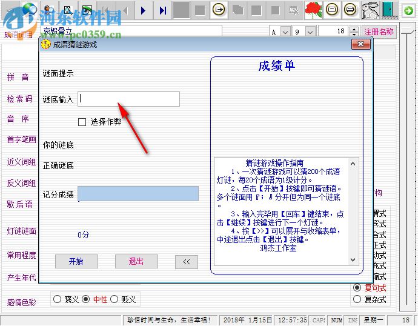The height and width of the screenshot is (326, 418).
Task: Click the CAPS status bar indicator
Action: (x=318, y=320)
